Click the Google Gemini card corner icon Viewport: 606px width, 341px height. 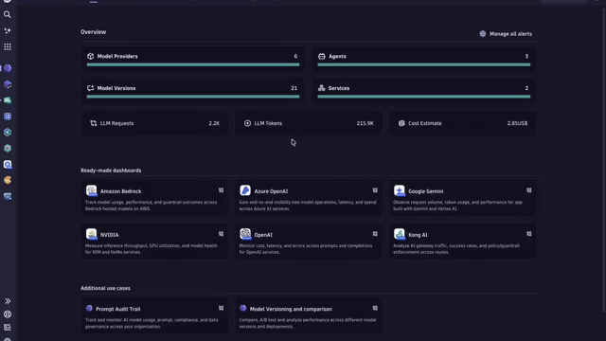coord(529,190)
